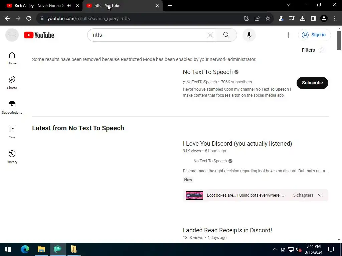Image resolution: width=342 pixels, height=256 pixels.
Task: Open Chrome downloads icon
Action: [303, 19]
